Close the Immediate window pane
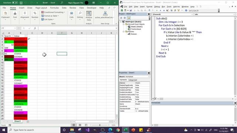 click(x=235, y=103)
